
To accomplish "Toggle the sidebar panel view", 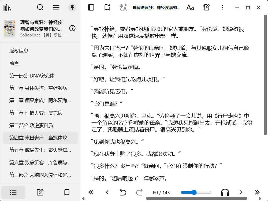I will (91, 8).
